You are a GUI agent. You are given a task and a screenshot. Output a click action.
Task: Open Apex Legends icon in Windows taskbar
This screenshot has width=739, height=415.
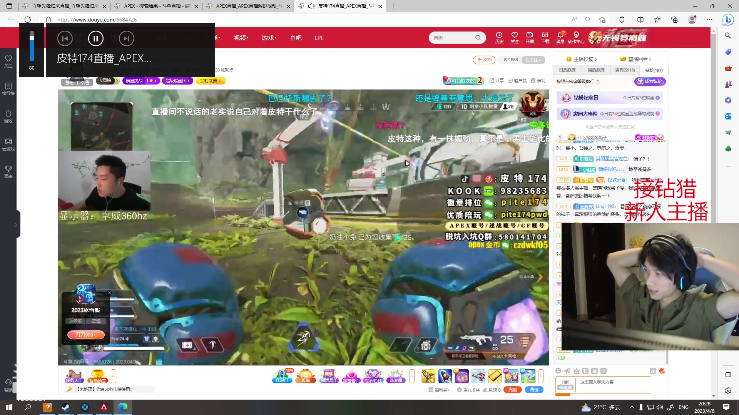[x=104, y=407]
